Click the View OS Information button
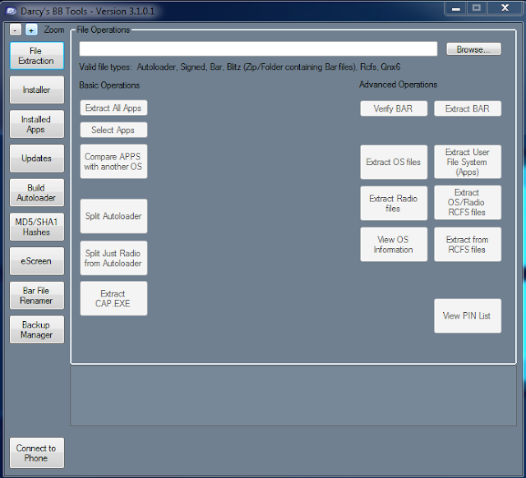526x478 pixels. [394, 245]
